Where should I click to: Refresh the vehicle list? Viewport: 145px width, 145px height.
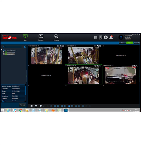25,47
